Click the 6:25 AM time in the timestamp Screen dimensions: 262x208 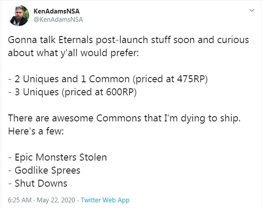pos(20,200)
